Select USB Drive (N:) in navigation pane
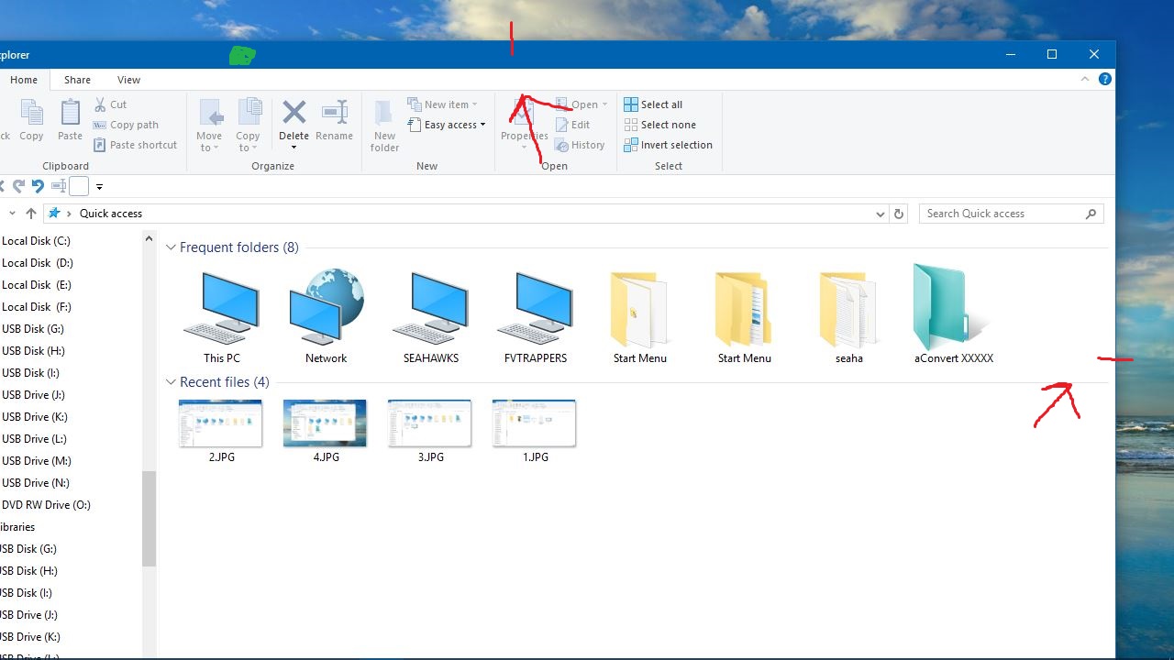This screenshot has height=660, width=1174. 36,483
